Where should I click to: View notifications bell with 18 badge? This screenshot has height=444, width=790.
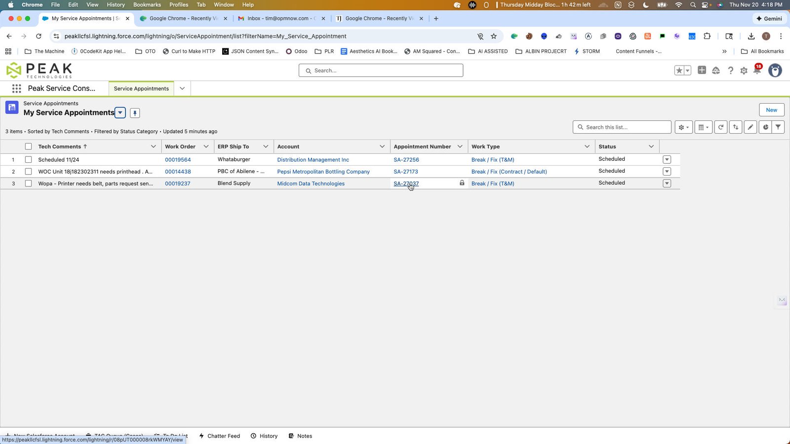pyautogui.click(x=757, y=70)
